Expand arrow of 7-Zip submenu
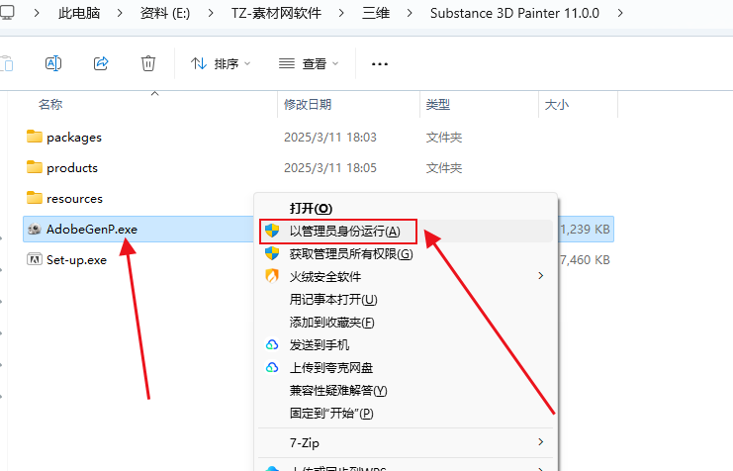The height and width of the screenshot is (471, 733). 541,442
